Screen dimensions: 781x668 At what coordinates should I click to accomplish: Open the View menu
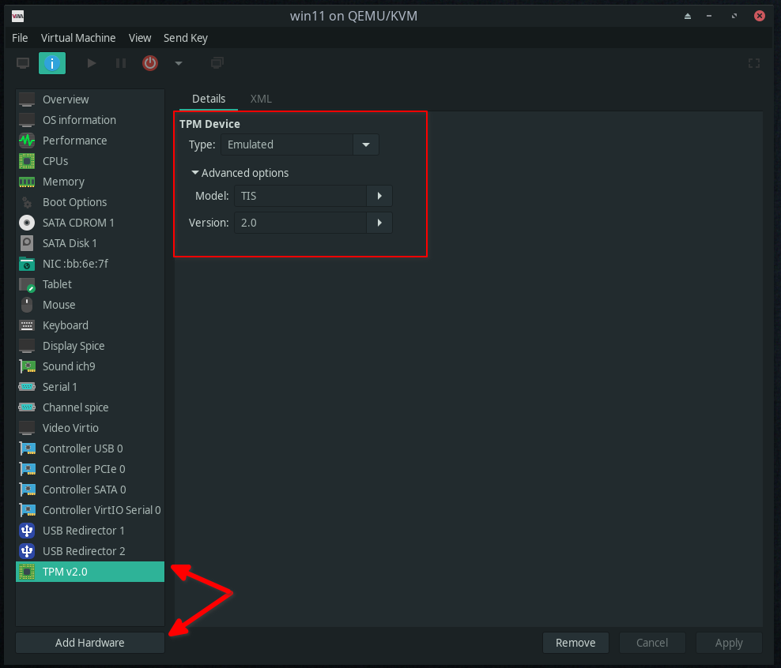(140, 38)
